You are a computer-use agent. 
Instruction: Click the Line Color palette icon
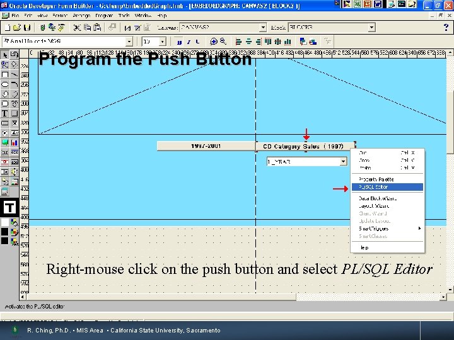click(14, 232)
